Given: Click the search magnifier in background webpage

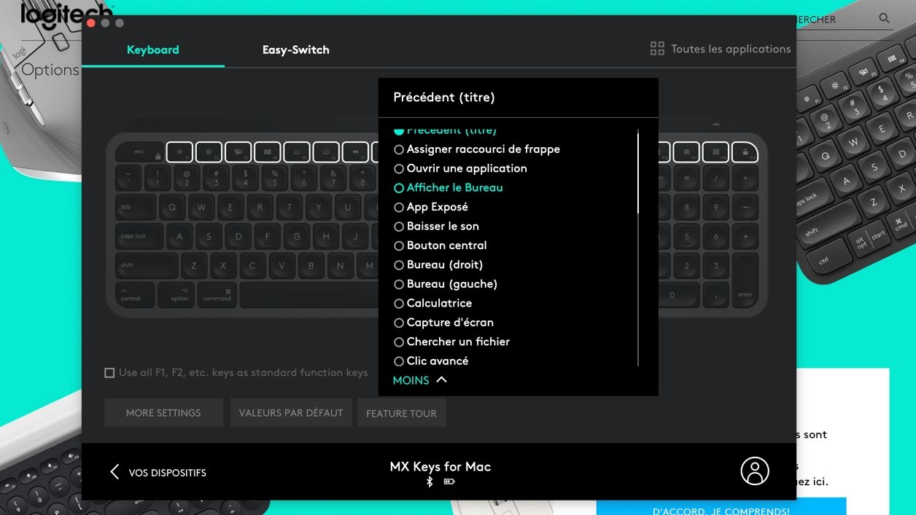Looking at the screenshot, I should pyautogui.click(x=885, y=18).
